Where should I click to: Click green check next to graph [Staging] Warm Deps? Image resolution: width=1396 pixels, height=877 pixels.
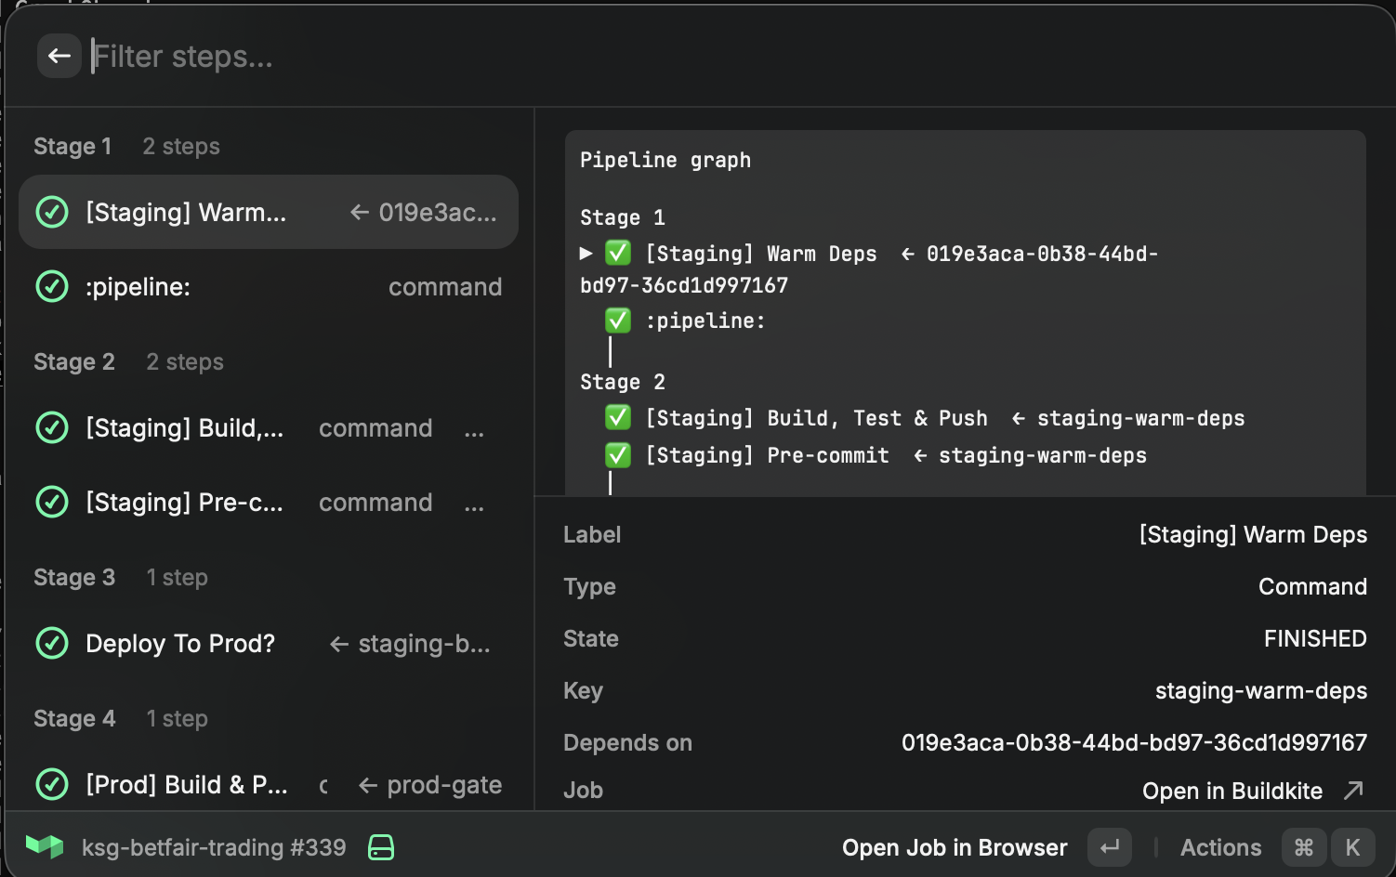[618, 253]
